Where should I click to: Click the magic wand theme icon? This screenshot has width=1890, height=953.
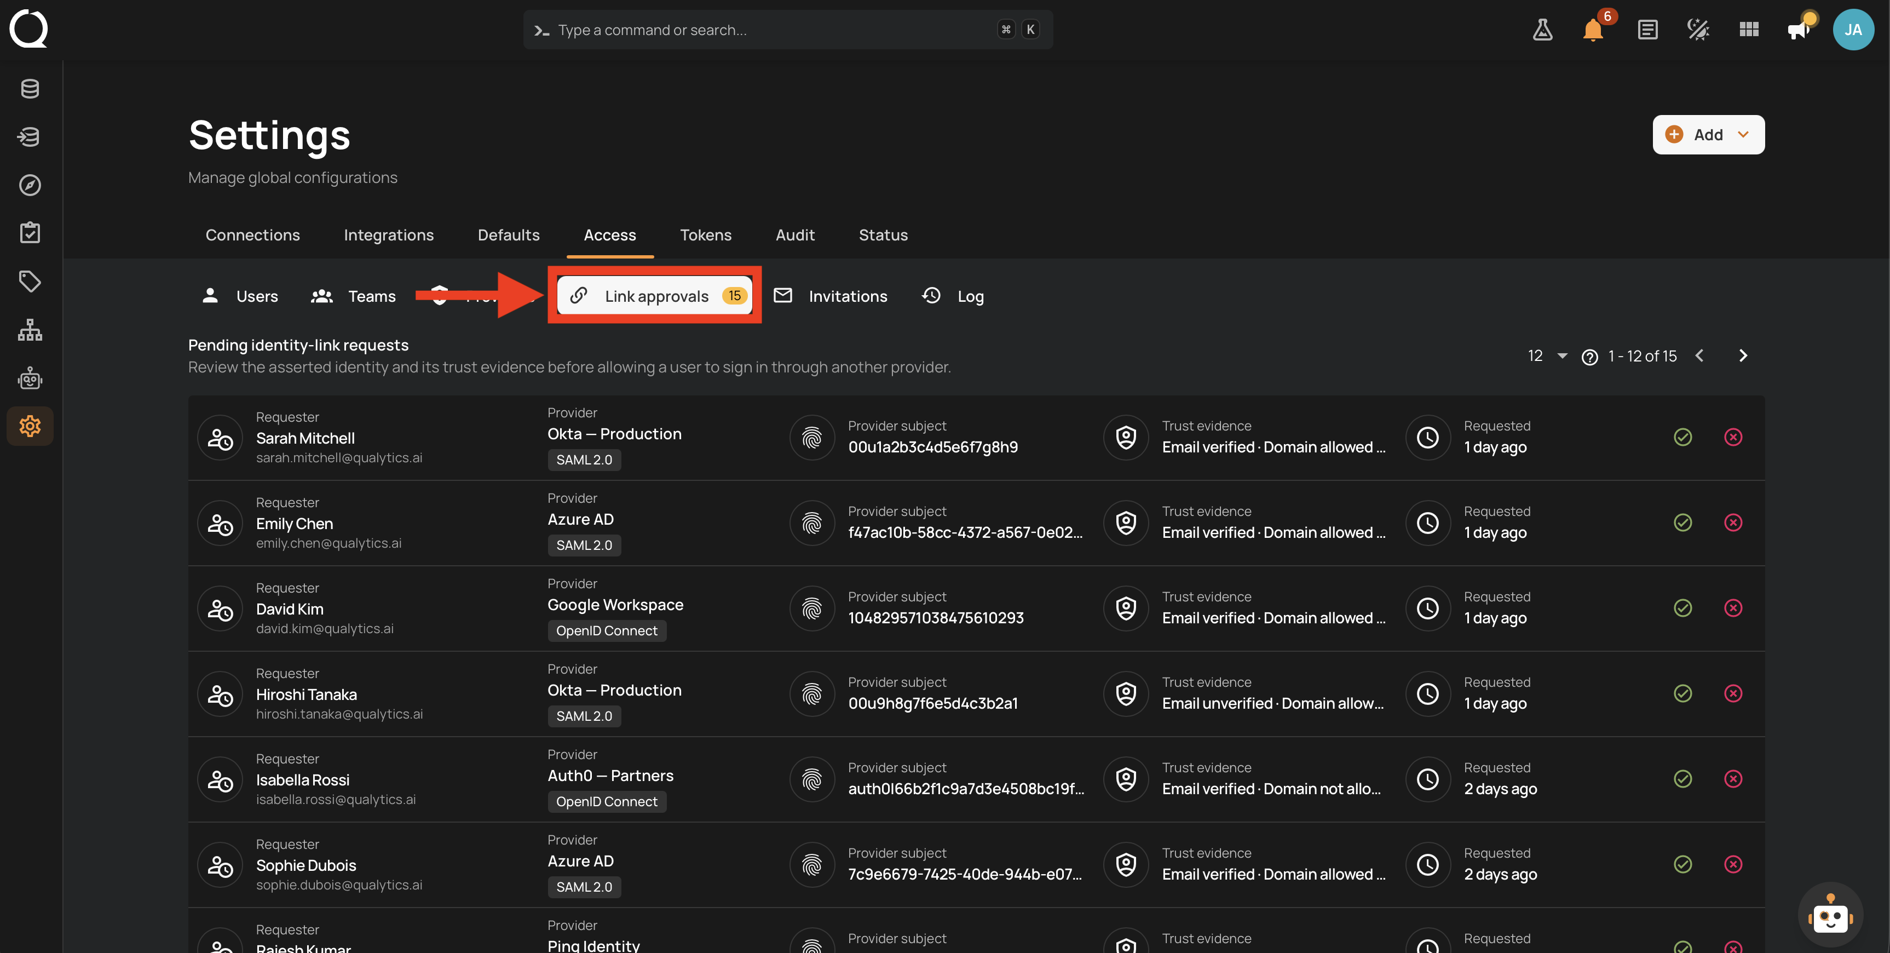(1698, 30)
